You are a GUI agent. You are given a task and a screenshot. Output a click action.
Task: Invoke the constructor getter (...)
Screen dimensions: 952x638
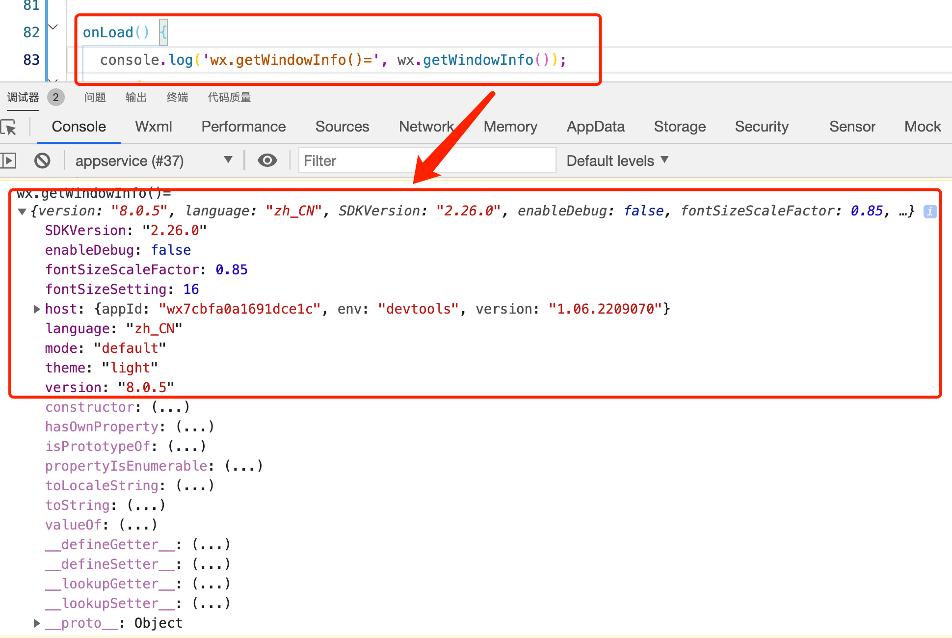coord(170,407)
